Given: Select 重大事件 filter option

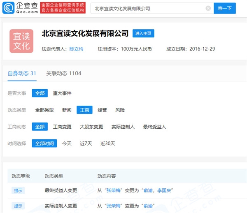Looking at the screenshot, I should pyautogui.click(x=62, y=93).
